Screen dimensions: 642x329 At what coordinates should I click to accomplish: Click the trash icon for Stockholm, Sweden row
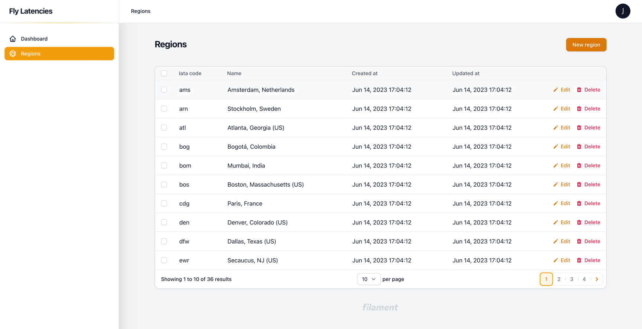579,109
